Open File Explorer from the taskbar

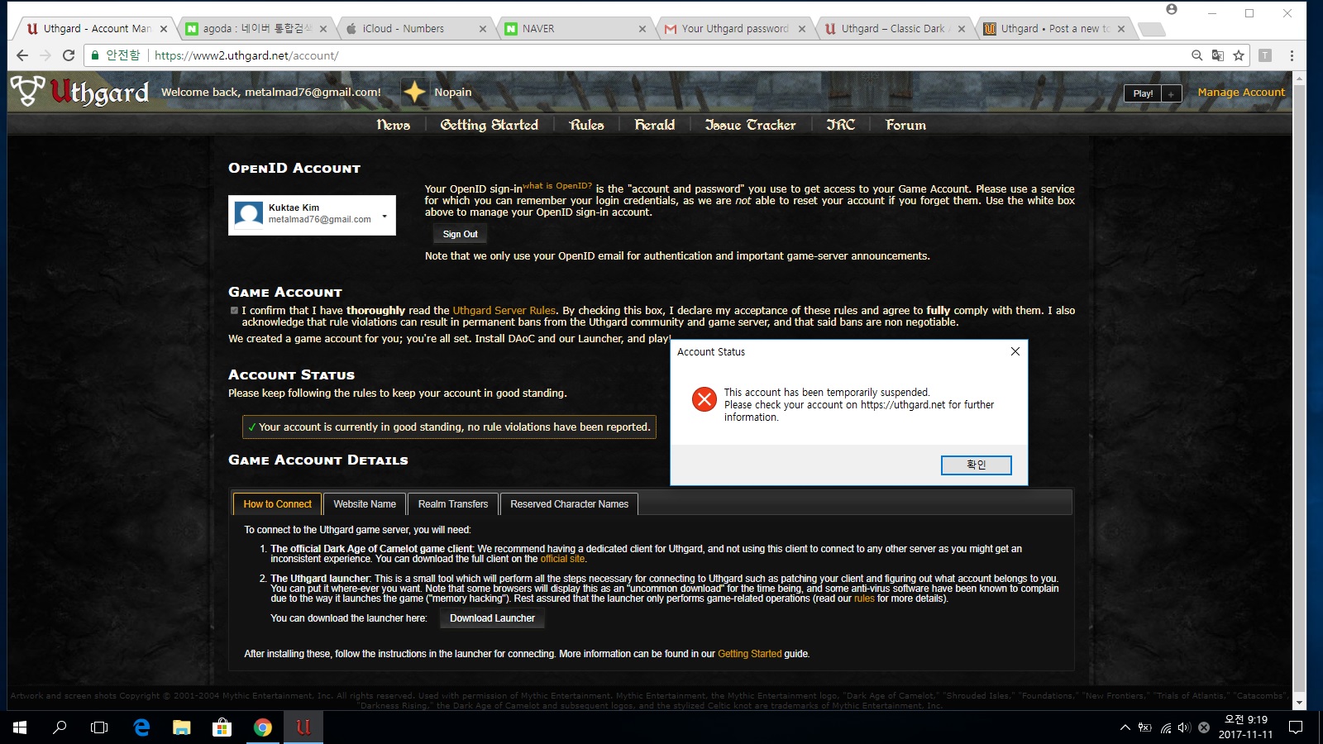pos(181,727)
